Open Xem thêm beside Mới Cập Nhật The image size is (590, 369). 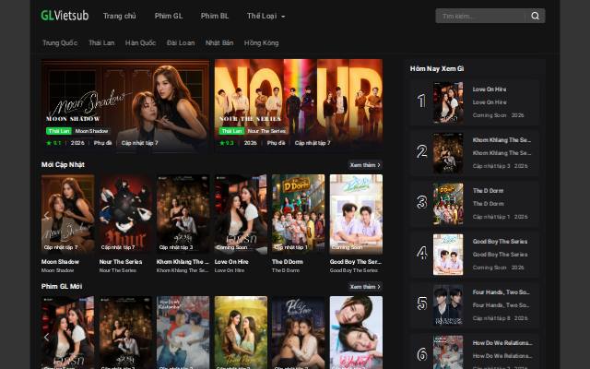[365, 165]
